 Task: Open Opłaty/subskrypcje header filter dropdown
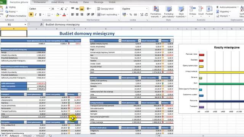120,128
